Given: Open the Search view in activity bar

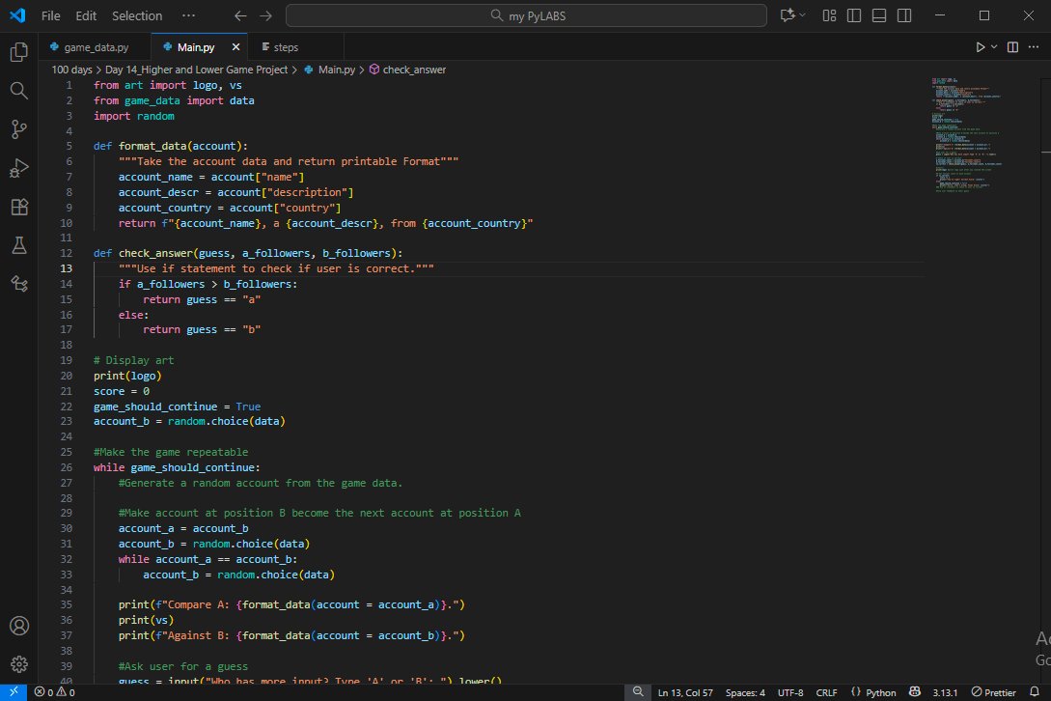Looking at the screenshot, I should coord(18,91).
